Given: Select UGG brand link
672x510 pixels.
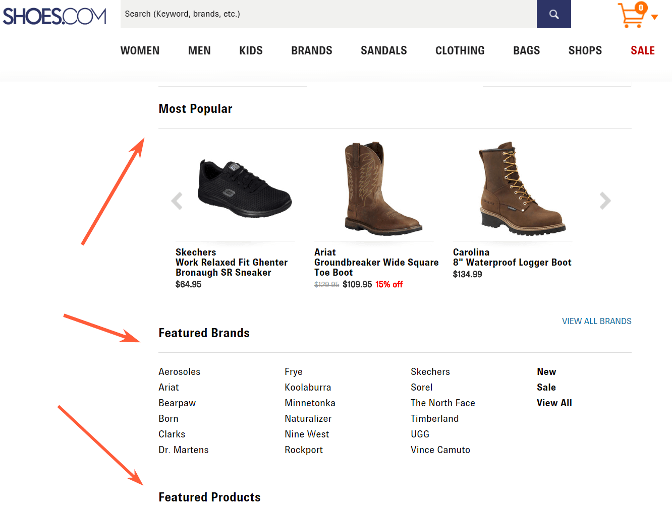Looking at the screenshot, I should 420,434.
